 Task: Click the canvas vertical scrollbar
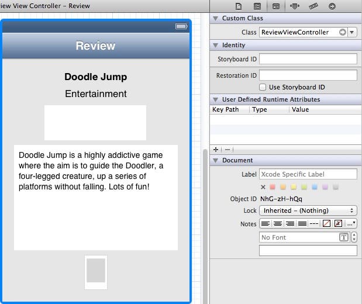[x=205, y=226]
